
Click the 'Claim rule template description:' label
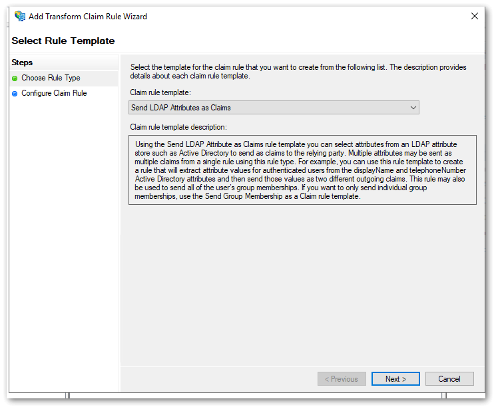click(178, 126)
